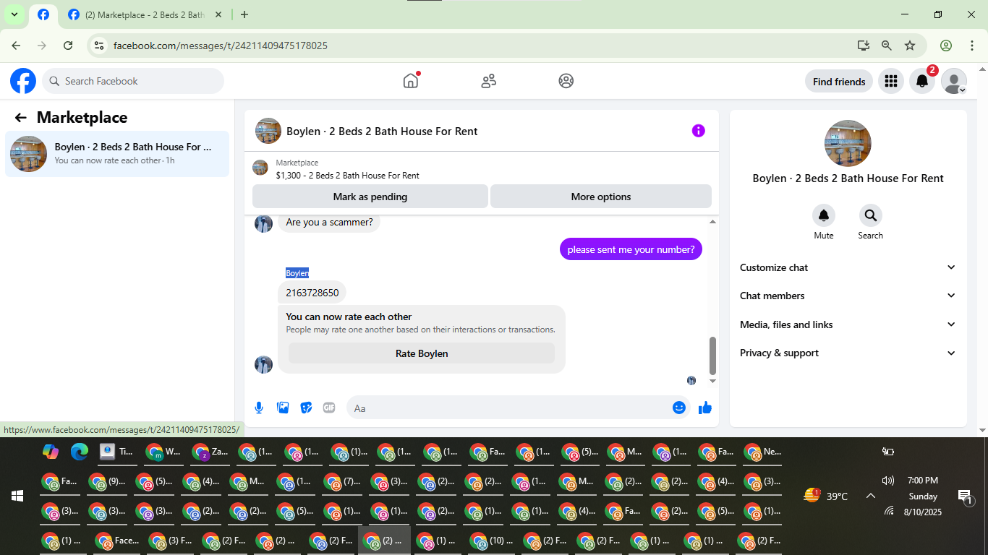988x555 pixels.
Task: Open the $1,300 listing link in chat header
Action: point(347,175)
